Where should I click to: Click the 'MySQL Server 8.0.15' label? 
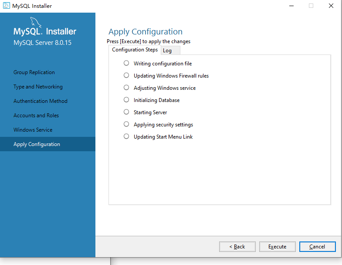pyautogui.click(x=42, y=43)
